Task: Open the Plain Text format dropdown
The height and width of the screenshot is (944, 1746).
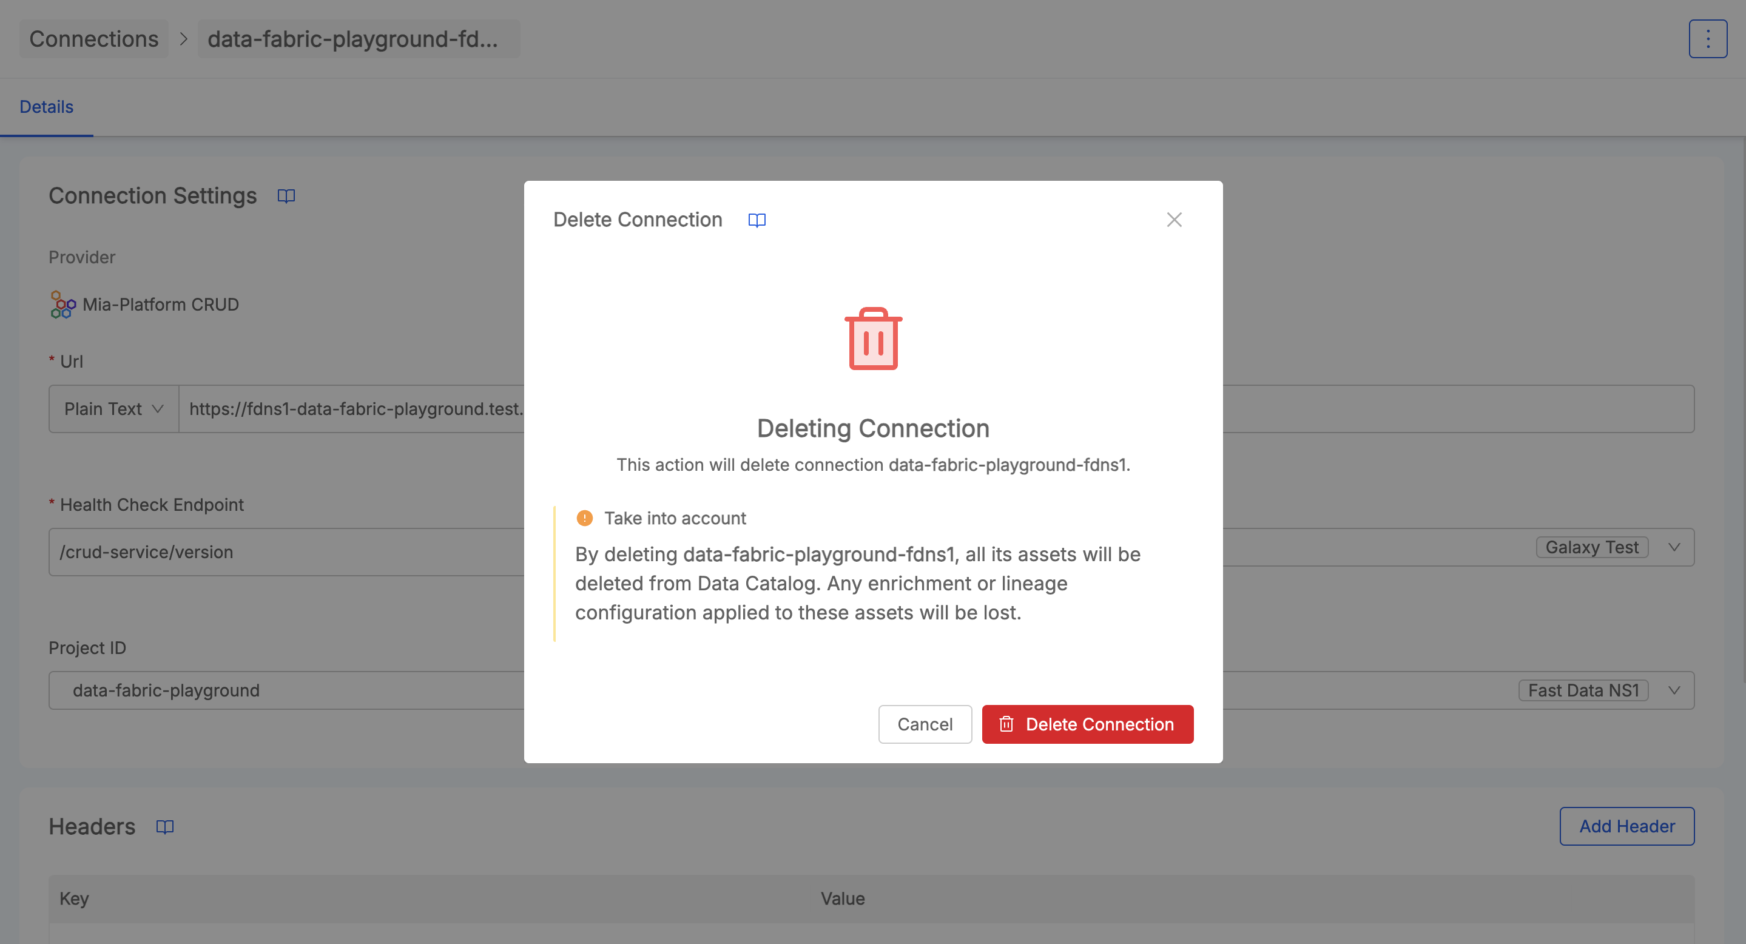Action: point(112,409)
